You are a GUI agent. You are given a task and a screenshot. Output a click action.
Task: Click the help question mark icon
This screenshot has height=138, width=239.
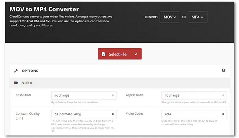223,71
